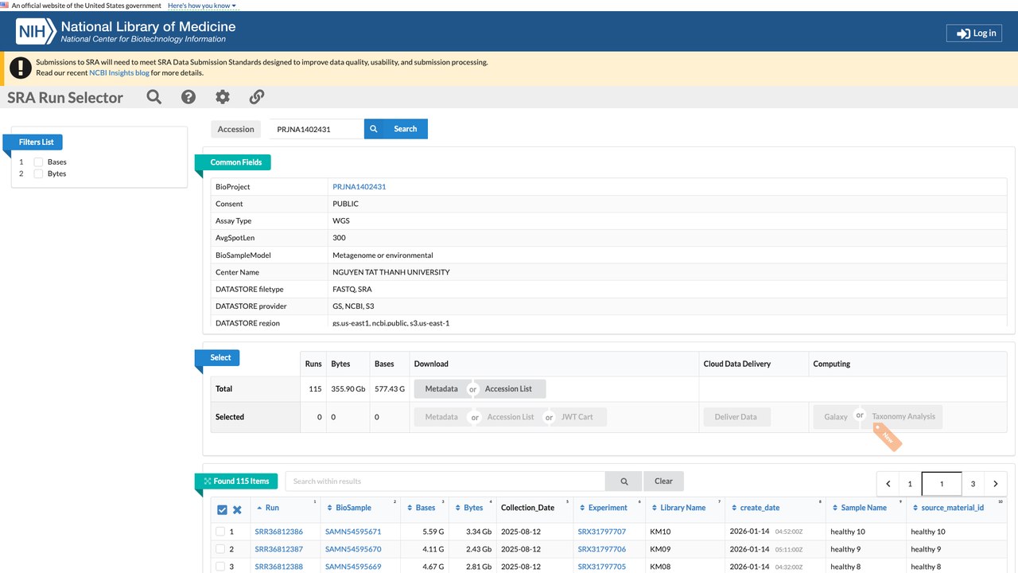Enable the Bases filter checkbox
The image size is (1018, 573).
click(x=38, y=162)
